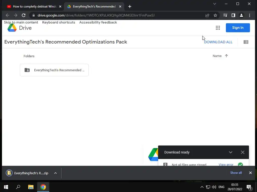Show hidden system tray icons
257x192 pixels.
[x=202, y=187]
